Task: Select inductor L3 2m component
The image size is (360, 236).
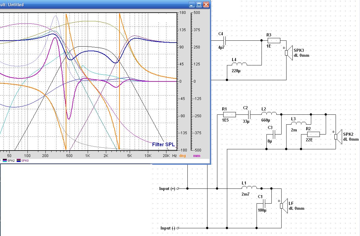Action: point(299,124)
